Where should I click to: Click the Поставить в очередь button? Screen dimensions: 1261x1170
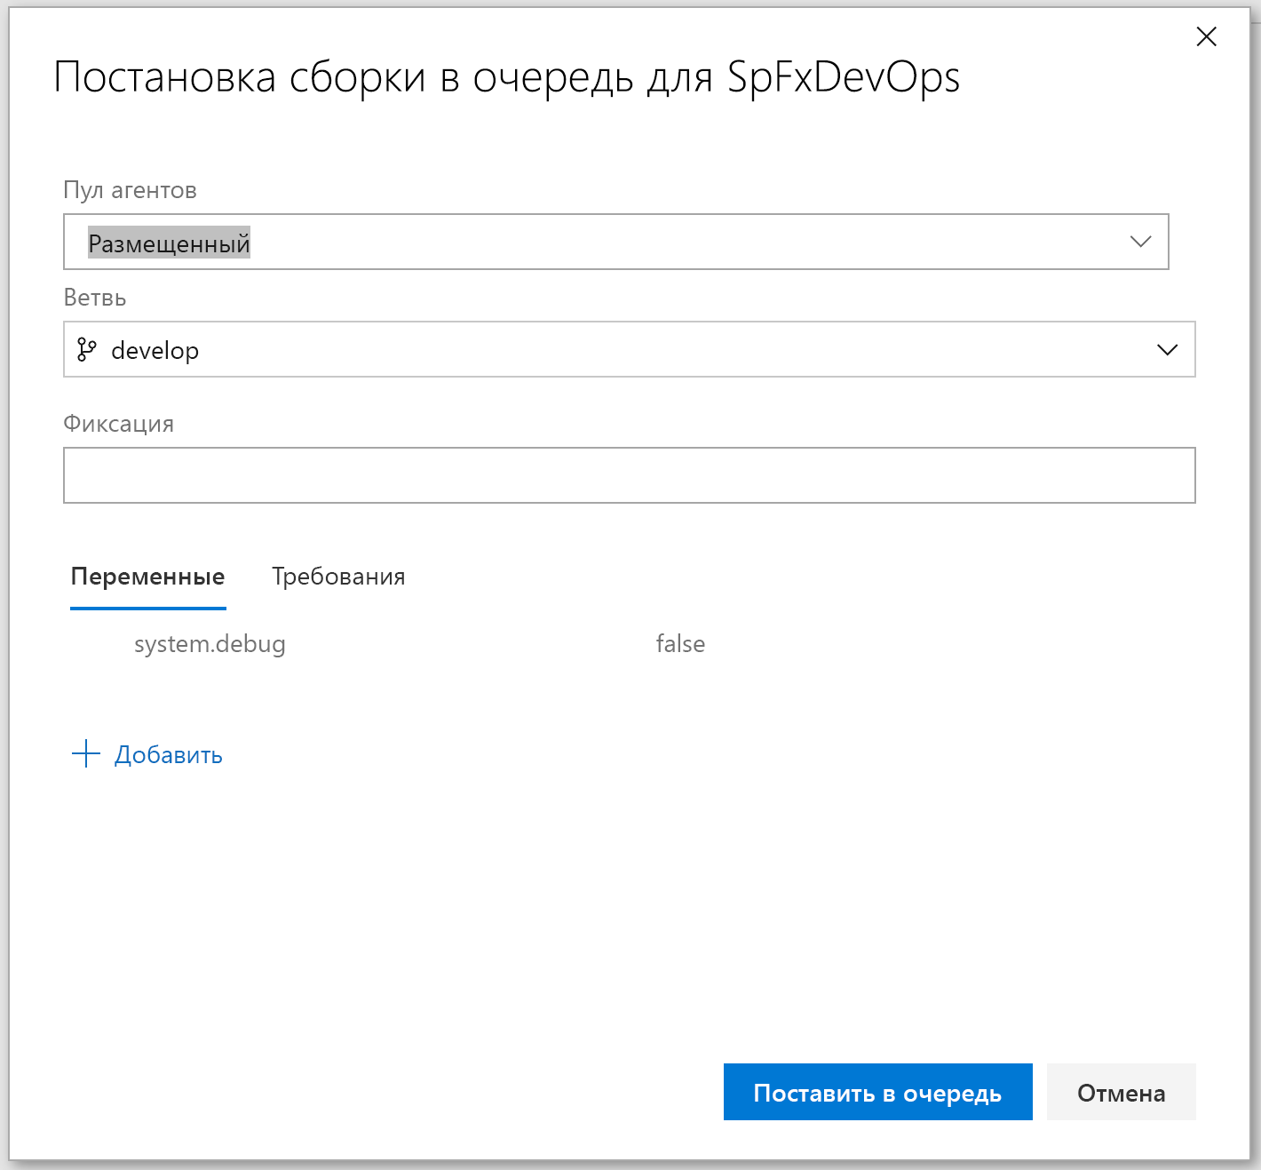(x=877, y=1092)
